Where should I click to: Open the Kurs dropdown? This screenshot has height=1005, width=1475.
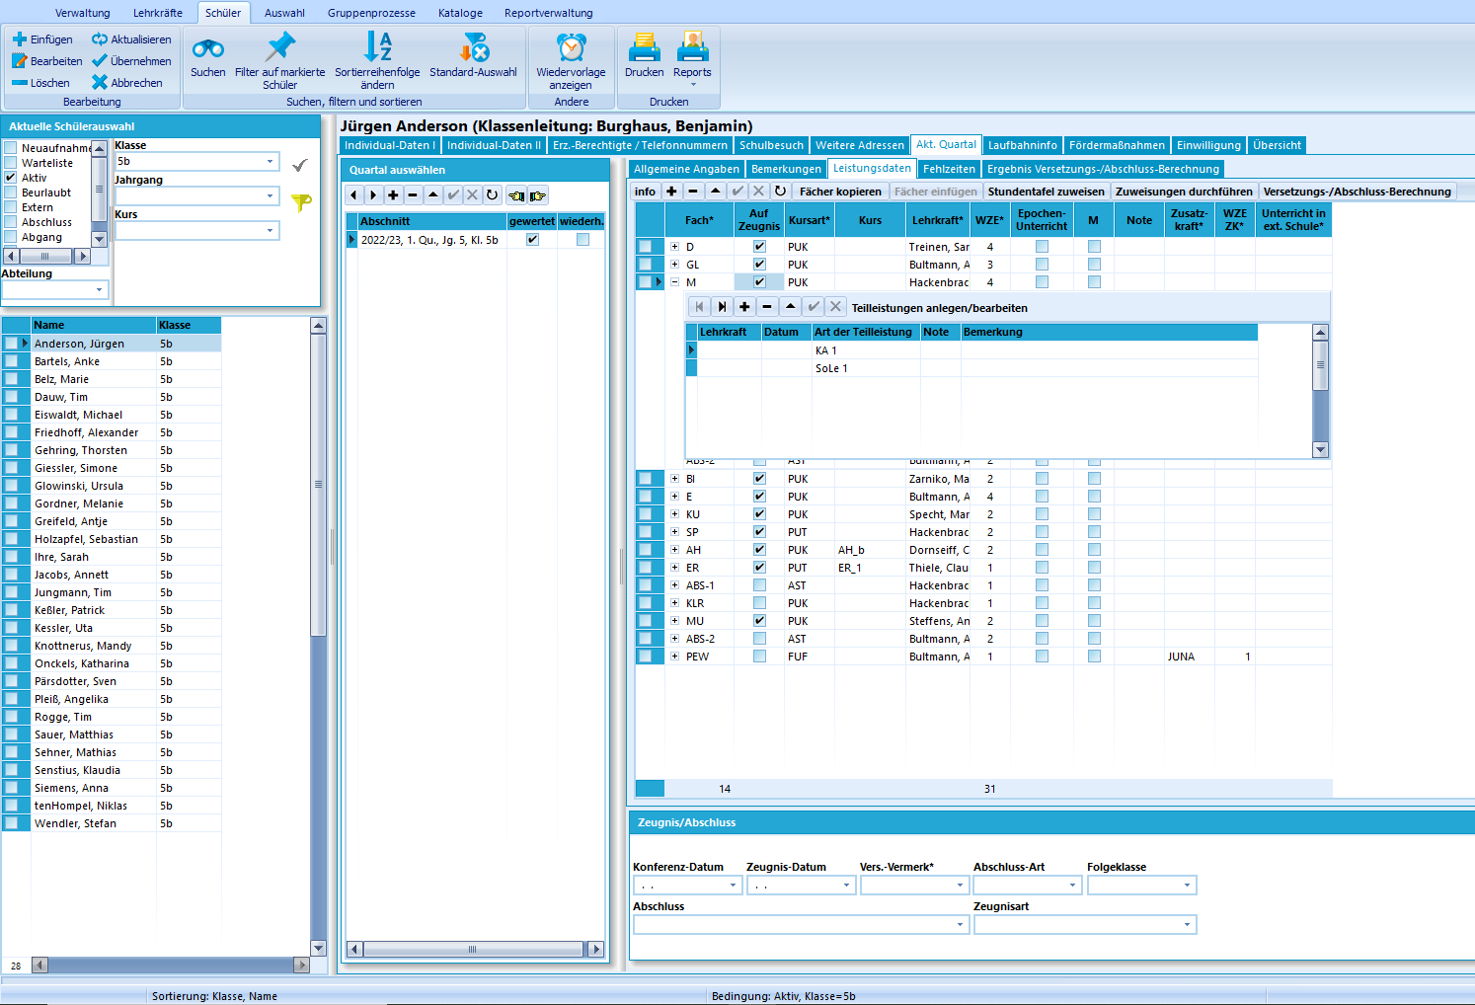271,231
